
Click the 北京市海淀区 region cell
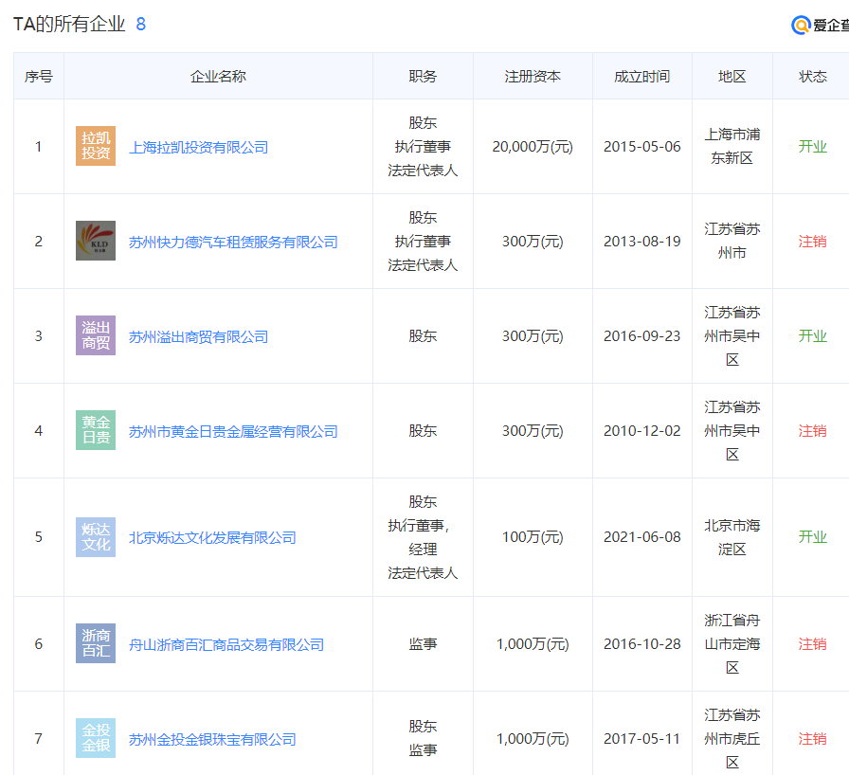pyautogui.click(x=732, y=537)
